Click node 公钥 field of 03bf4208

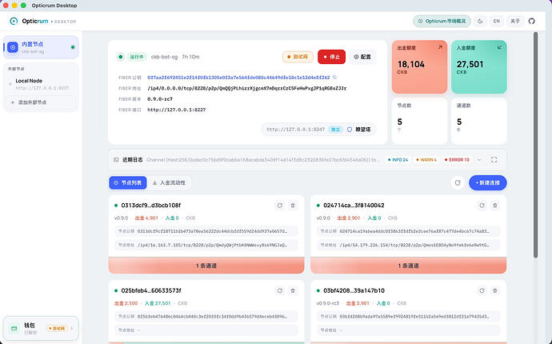coord(408,317)
